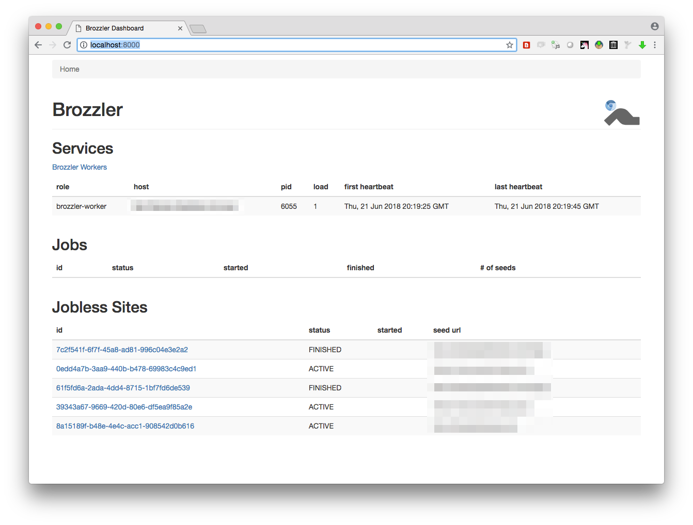
Task: Click the ACTIVE status of site 8a15189f
Action: pos(321,426)
